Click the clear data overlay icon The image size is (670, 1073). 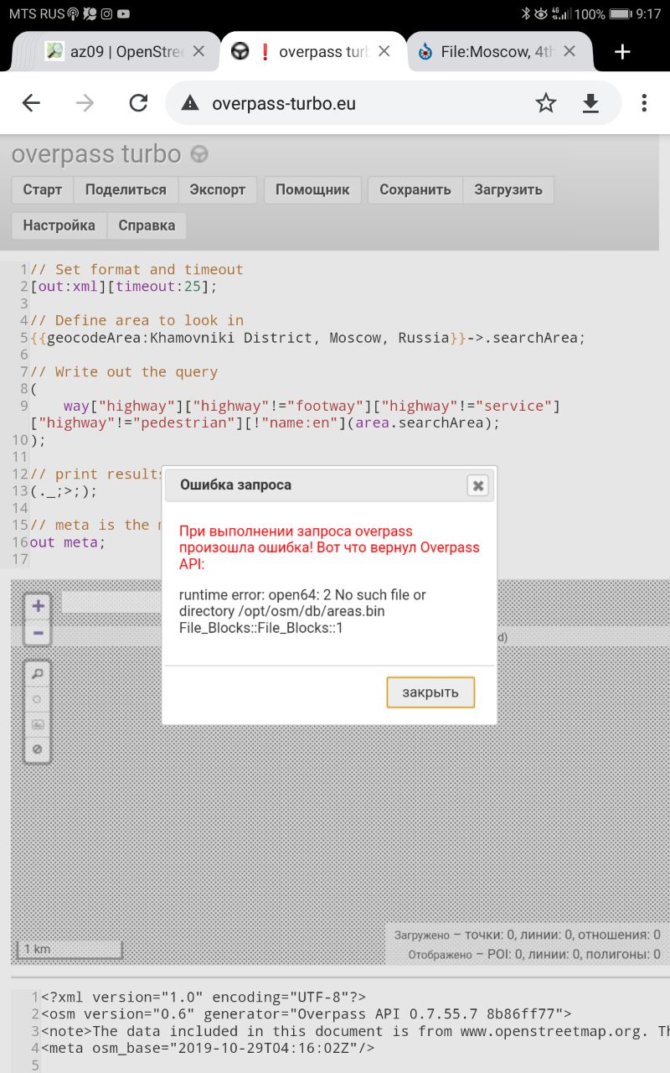pos(38,749)
